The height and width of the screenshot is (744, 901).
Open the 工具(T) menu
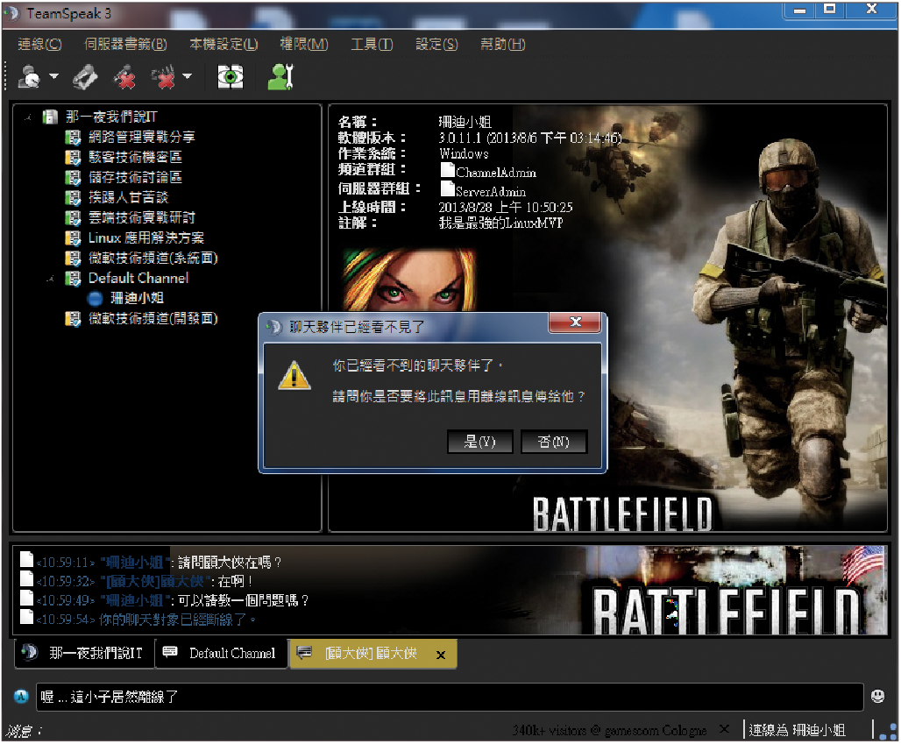(372, 44)
